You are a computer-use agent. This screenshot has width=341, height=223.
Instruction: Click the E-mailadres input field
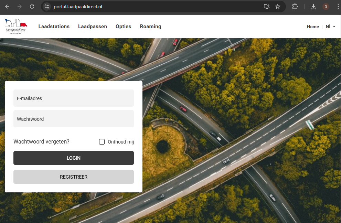(74, 98)
